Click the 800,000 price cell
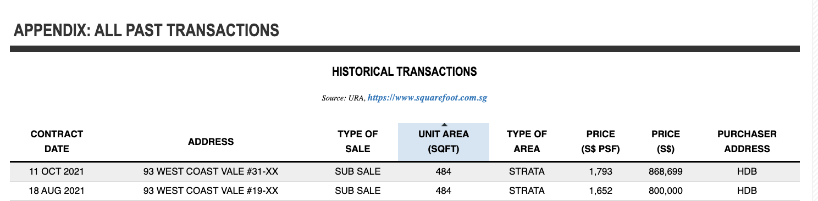818x201 pixels. [x=666, y=191]
